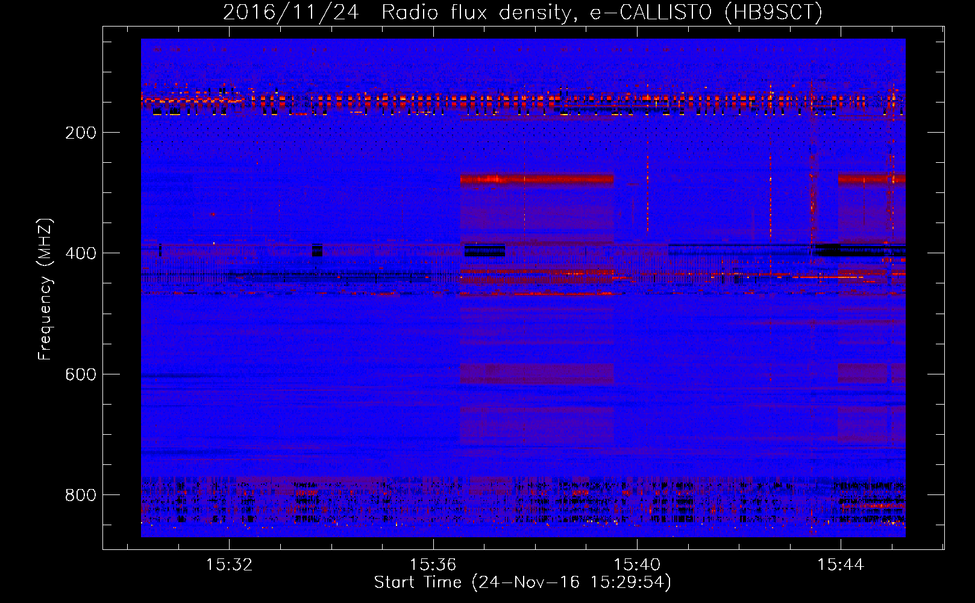The width and height of the screenshot is (975, 603).
Task: Click the 600 frequency tick label
Action: [x=81, y=374]
